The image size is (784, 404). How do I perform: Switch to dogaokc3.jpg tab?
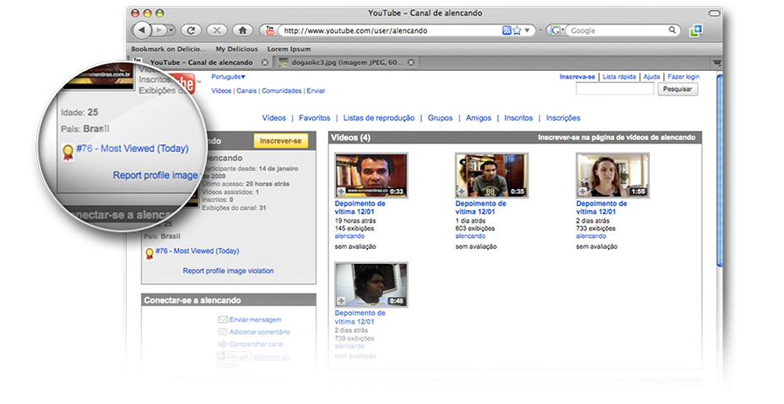click(347, 62)
